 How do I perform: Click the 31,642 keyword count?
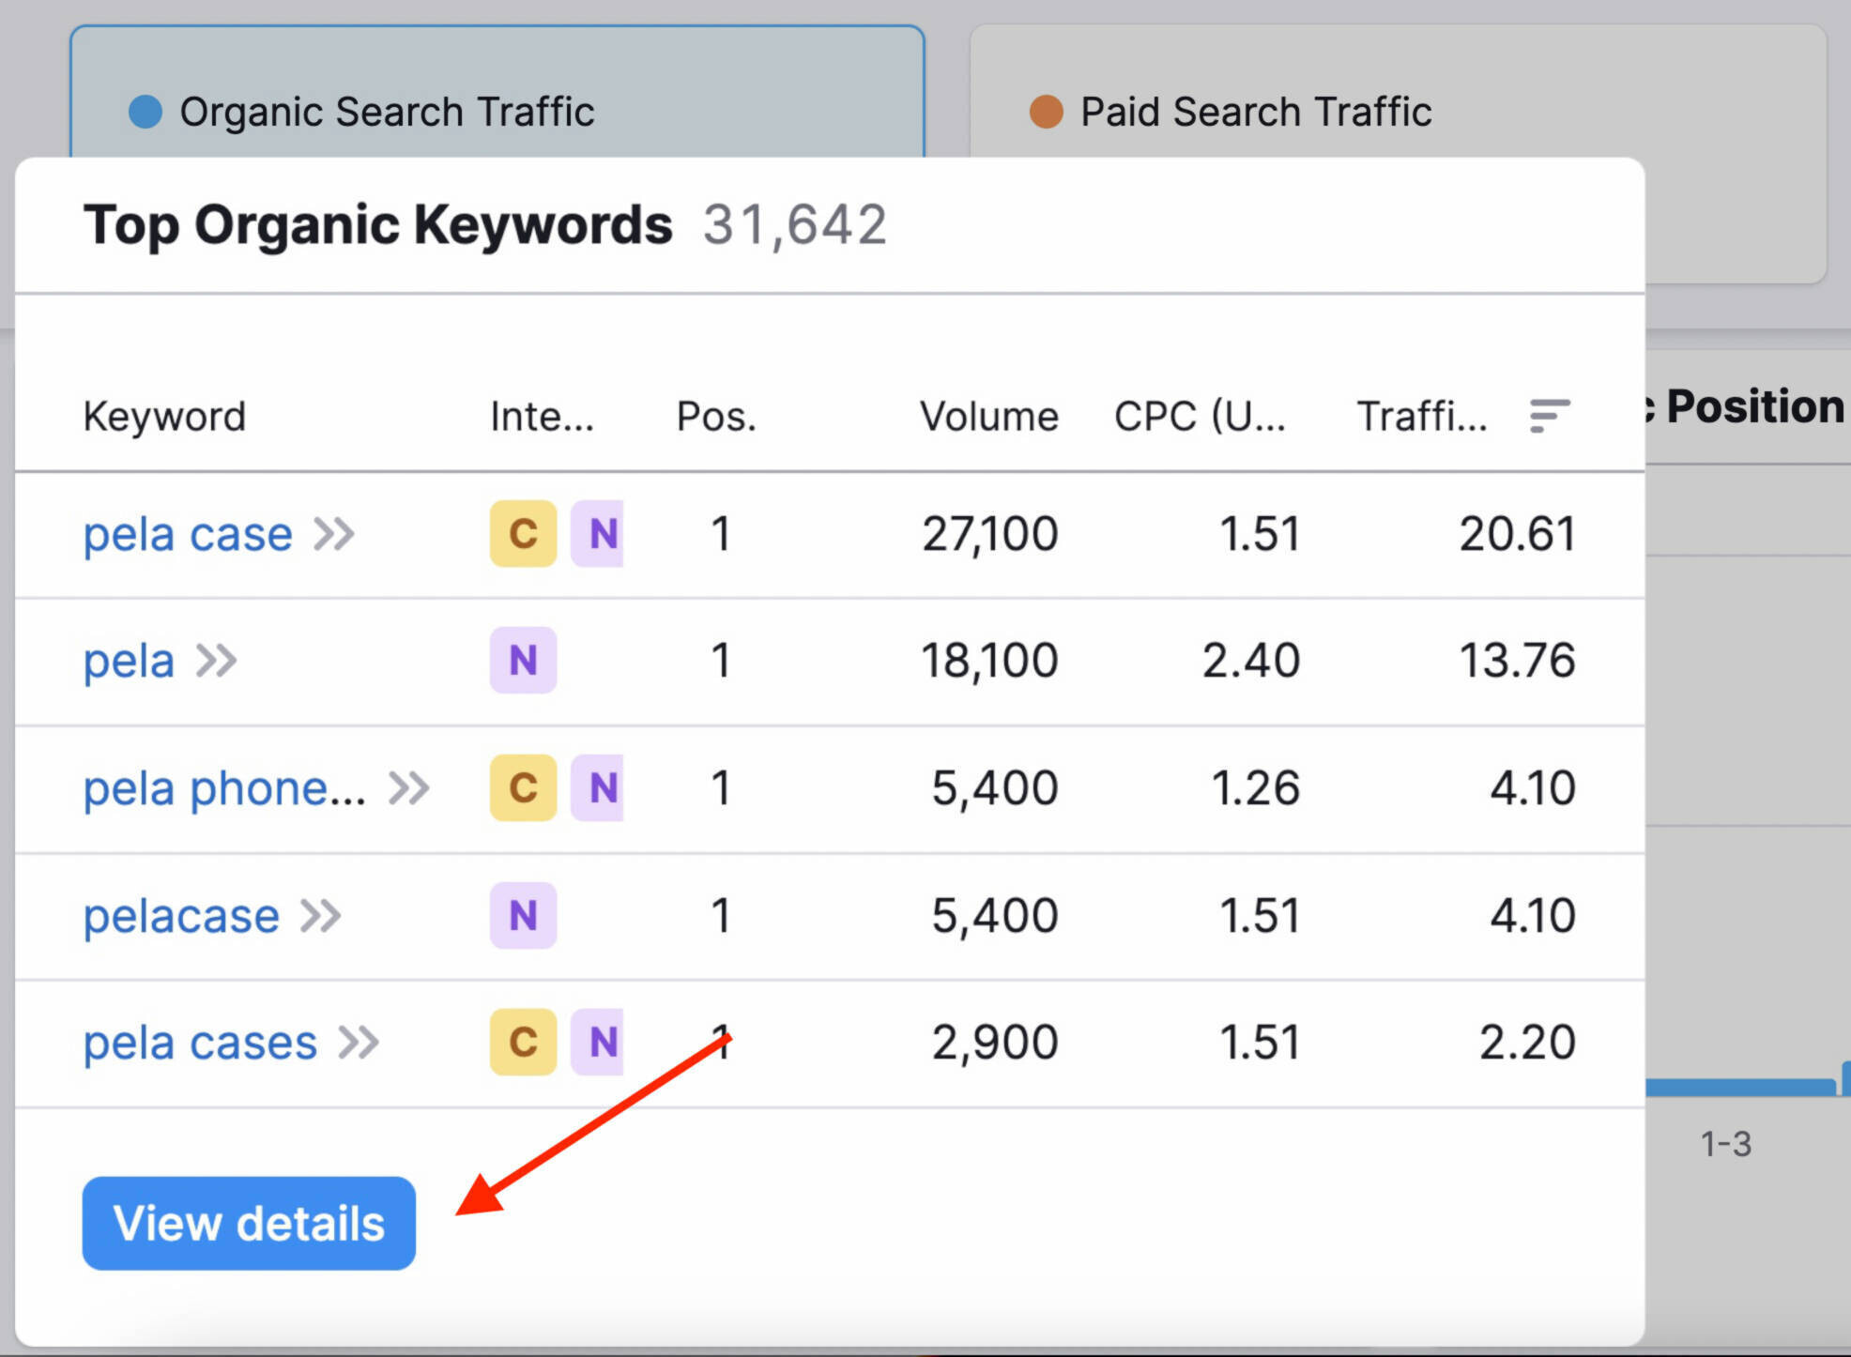[795, 225]
